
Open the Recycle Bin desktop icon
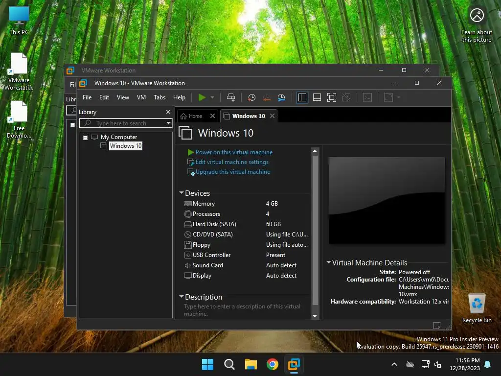tap(477, 308)
